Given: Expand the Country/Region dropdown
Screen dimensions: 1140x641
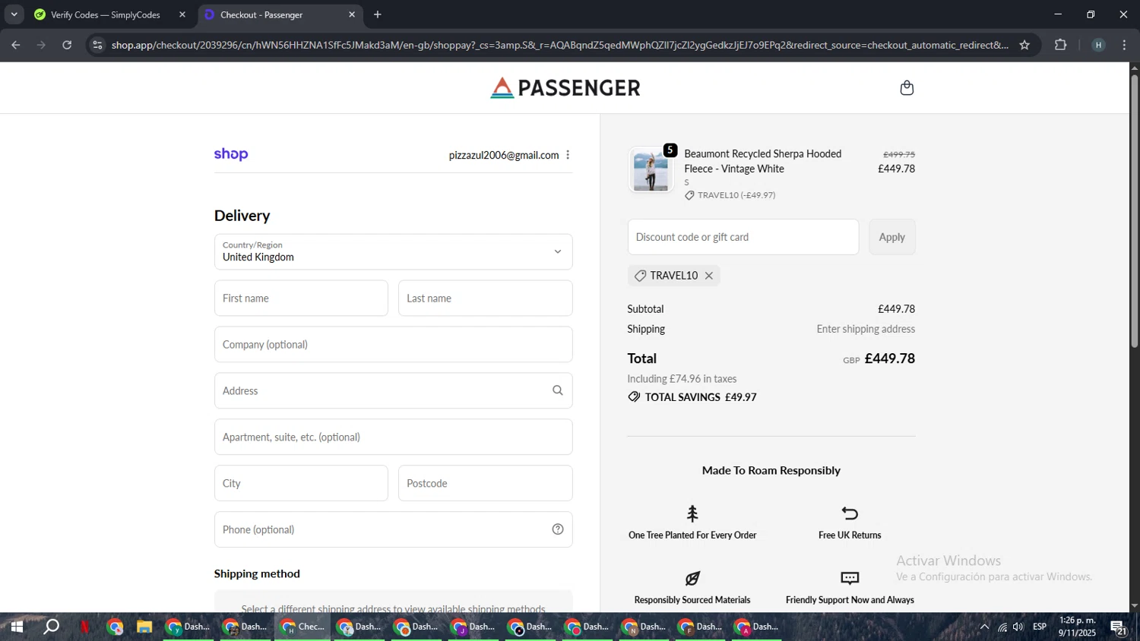Looking at the screenshot, I should tap(393, 251).
